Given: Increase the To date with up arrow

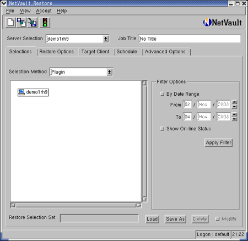Looking at the screenshot, I should 234,114.
